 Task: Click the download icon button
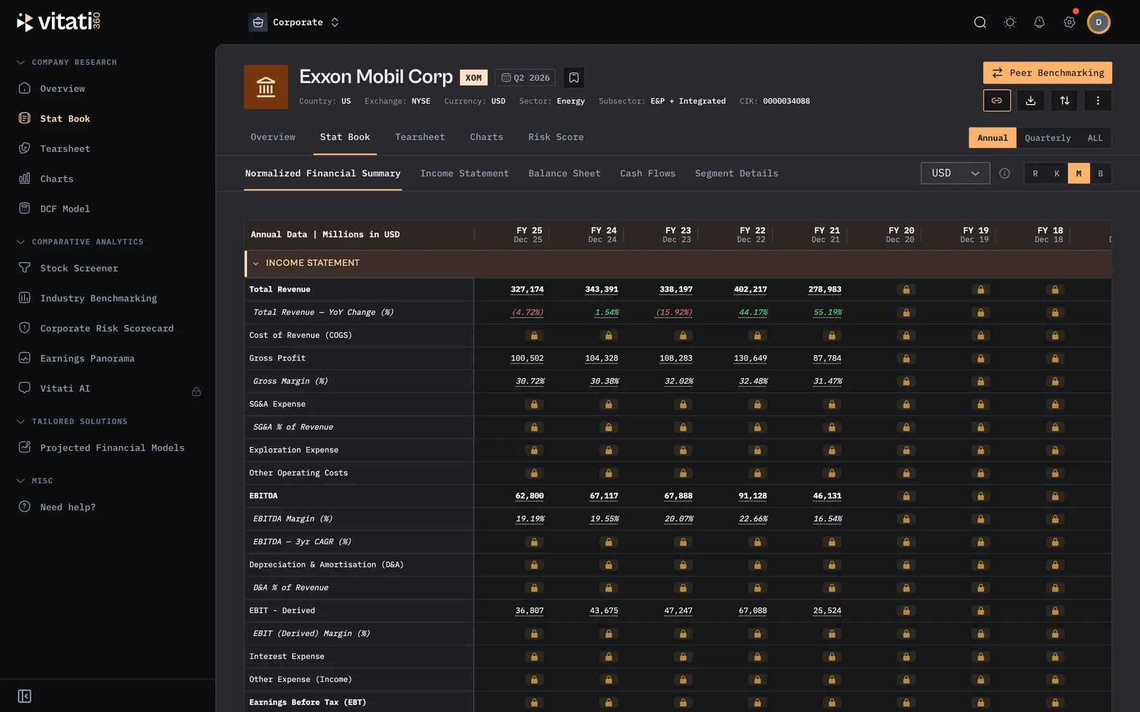point(1030,101)
